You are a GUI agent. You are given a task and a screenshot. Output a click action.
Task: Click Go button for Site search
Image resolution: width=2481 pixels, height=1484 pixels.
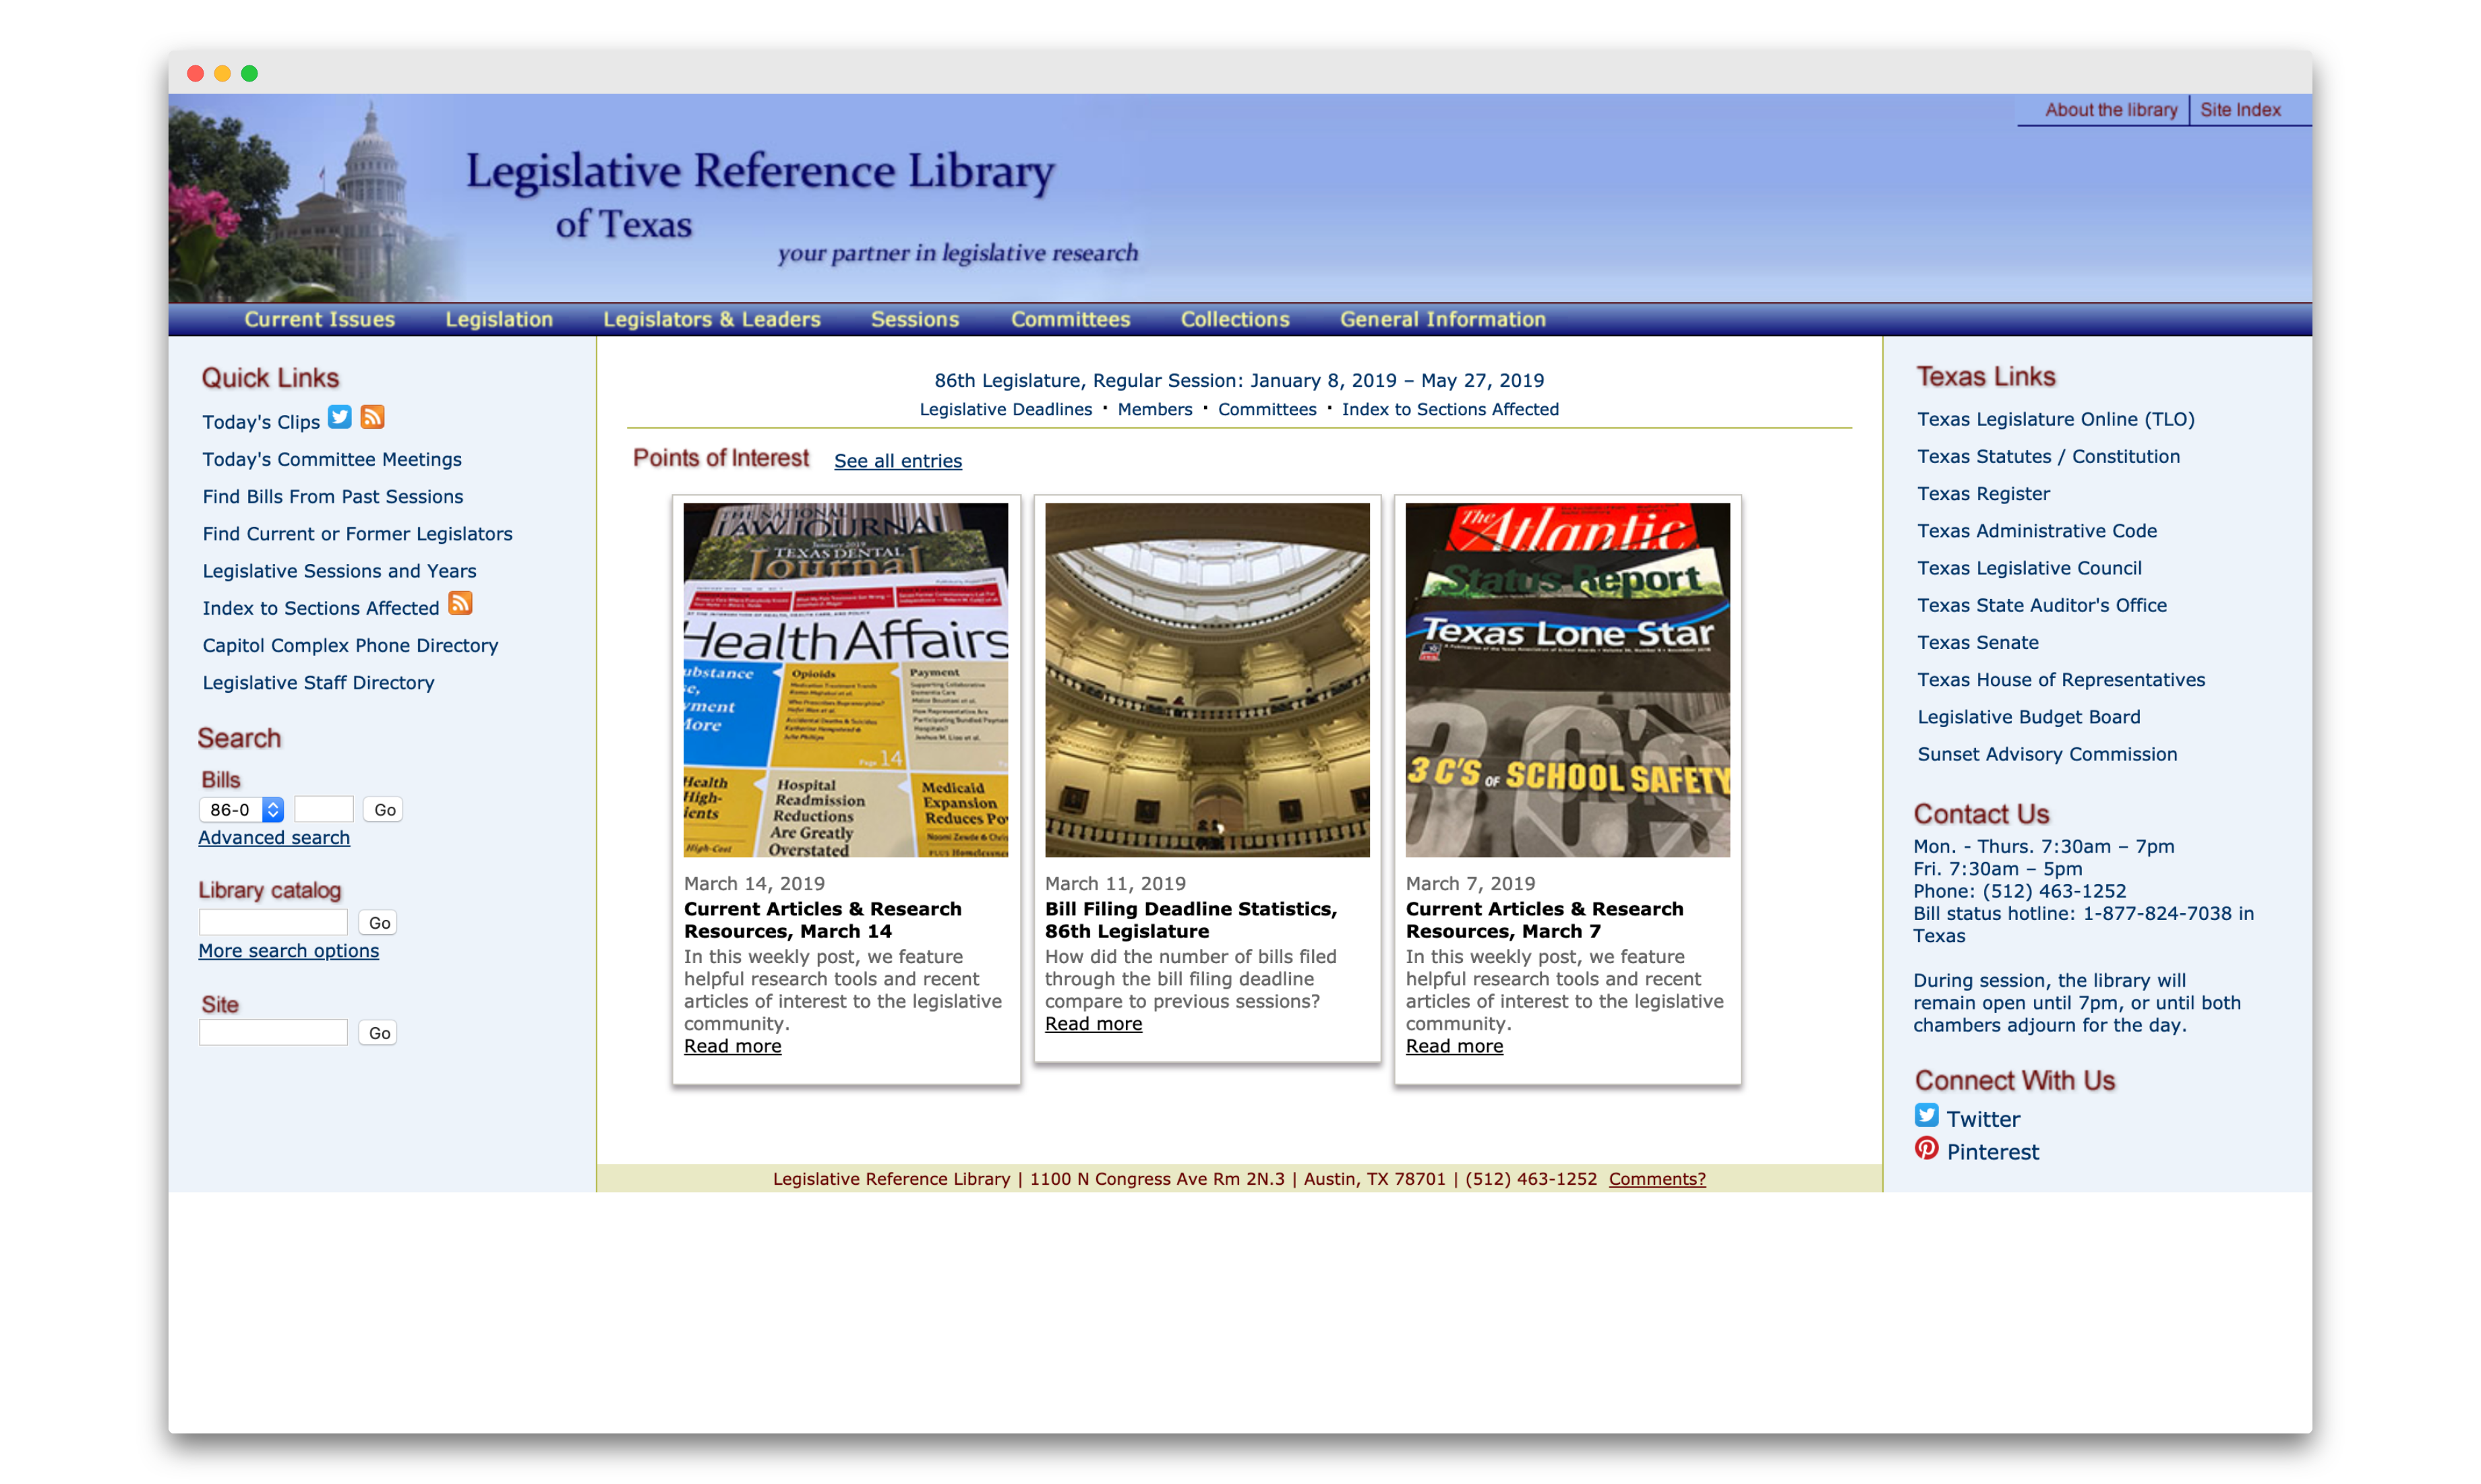379,1032
